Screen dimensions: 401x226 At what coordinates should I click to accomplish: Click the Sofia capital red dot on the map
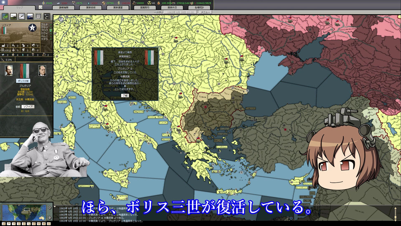coord(206,107)
